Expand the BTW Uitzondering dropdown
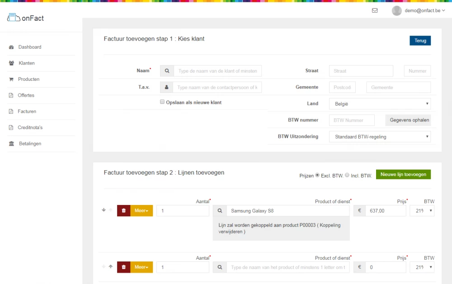 tap(380, 137)
